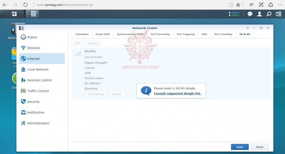
Task: Select the 3G & 4G tab
Action: pos(245,34)
